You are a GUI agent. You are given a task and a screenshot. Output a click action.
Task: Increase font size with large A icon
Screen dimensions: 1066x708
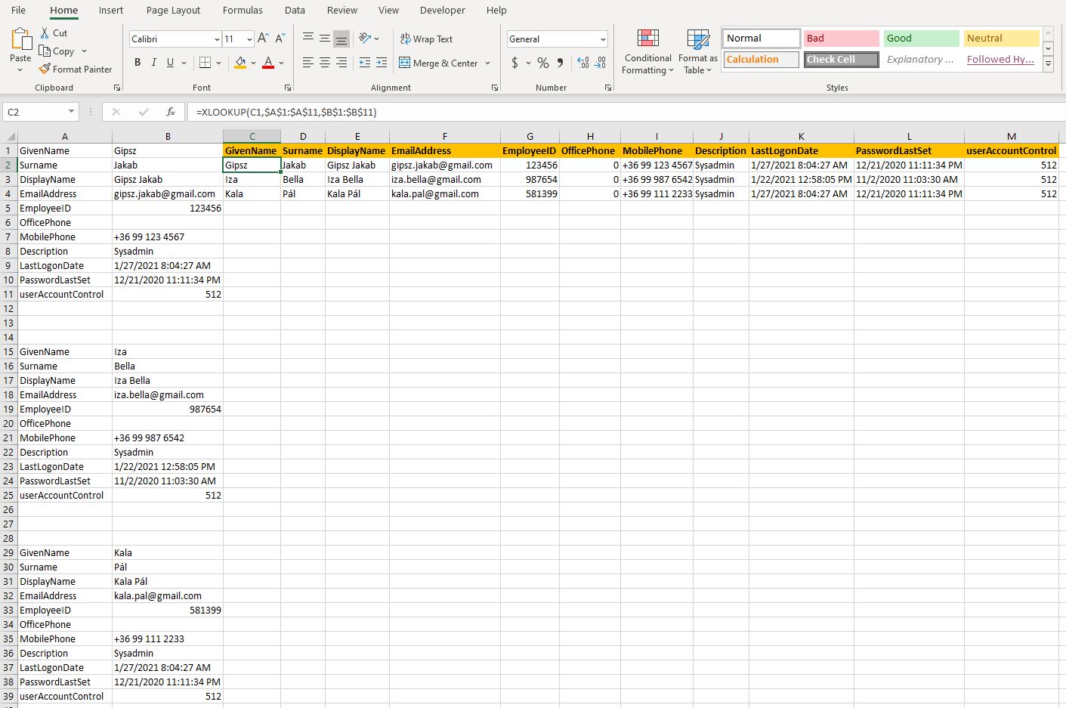[263, 39]
